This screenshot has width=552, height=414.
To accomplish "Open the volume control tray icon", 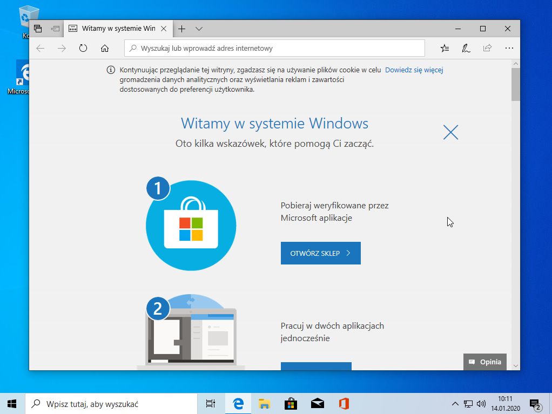I will (x=481, y=404).
